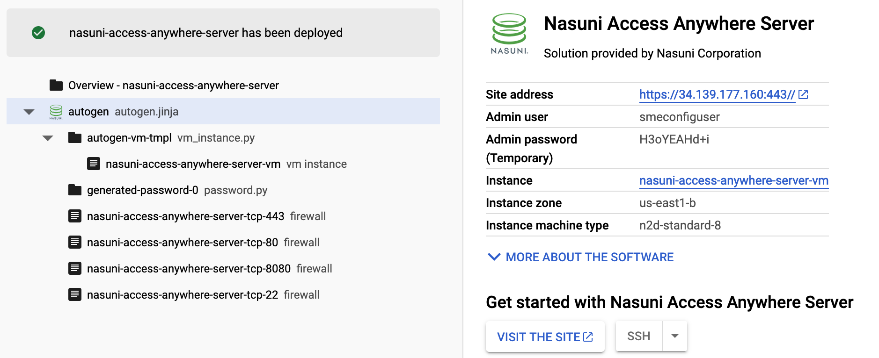Click the tcp-8080 firewall resource icon
879x358 pixels.
click(x=75, y=268)
